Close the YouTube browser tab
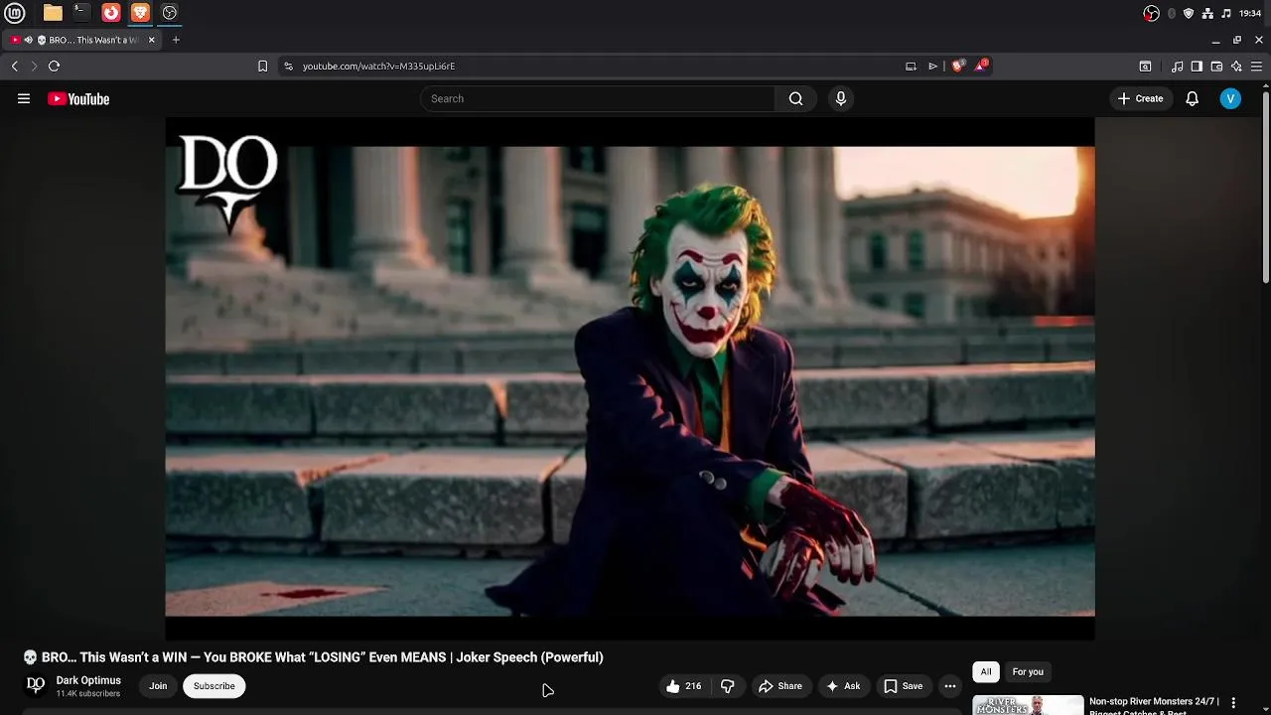This screenshot has height=715, width=1271. click(152, 40)
